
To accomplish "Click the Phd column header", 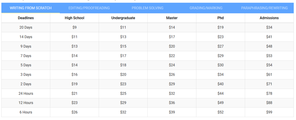I will coord(221,18).
